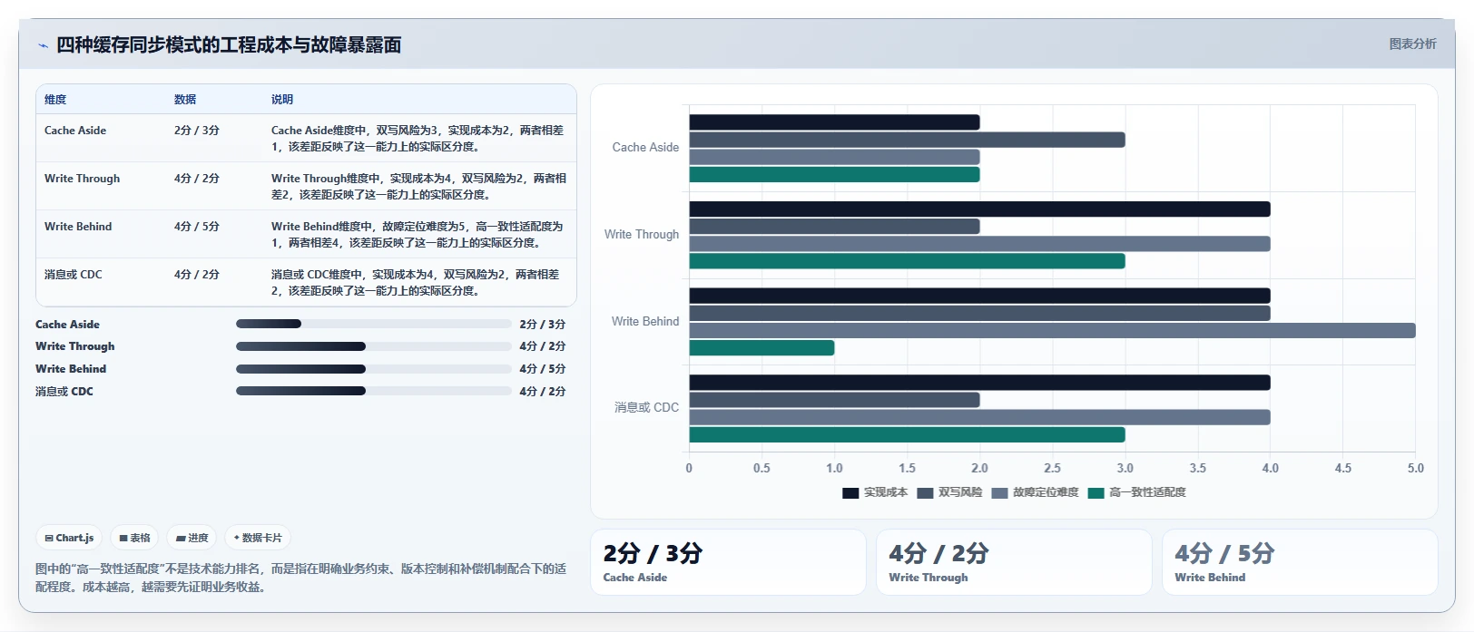The height and width of the screenshot is (632, 1474).
Task: Select the Write Behind table row name
Action: [x=78, y=227]
